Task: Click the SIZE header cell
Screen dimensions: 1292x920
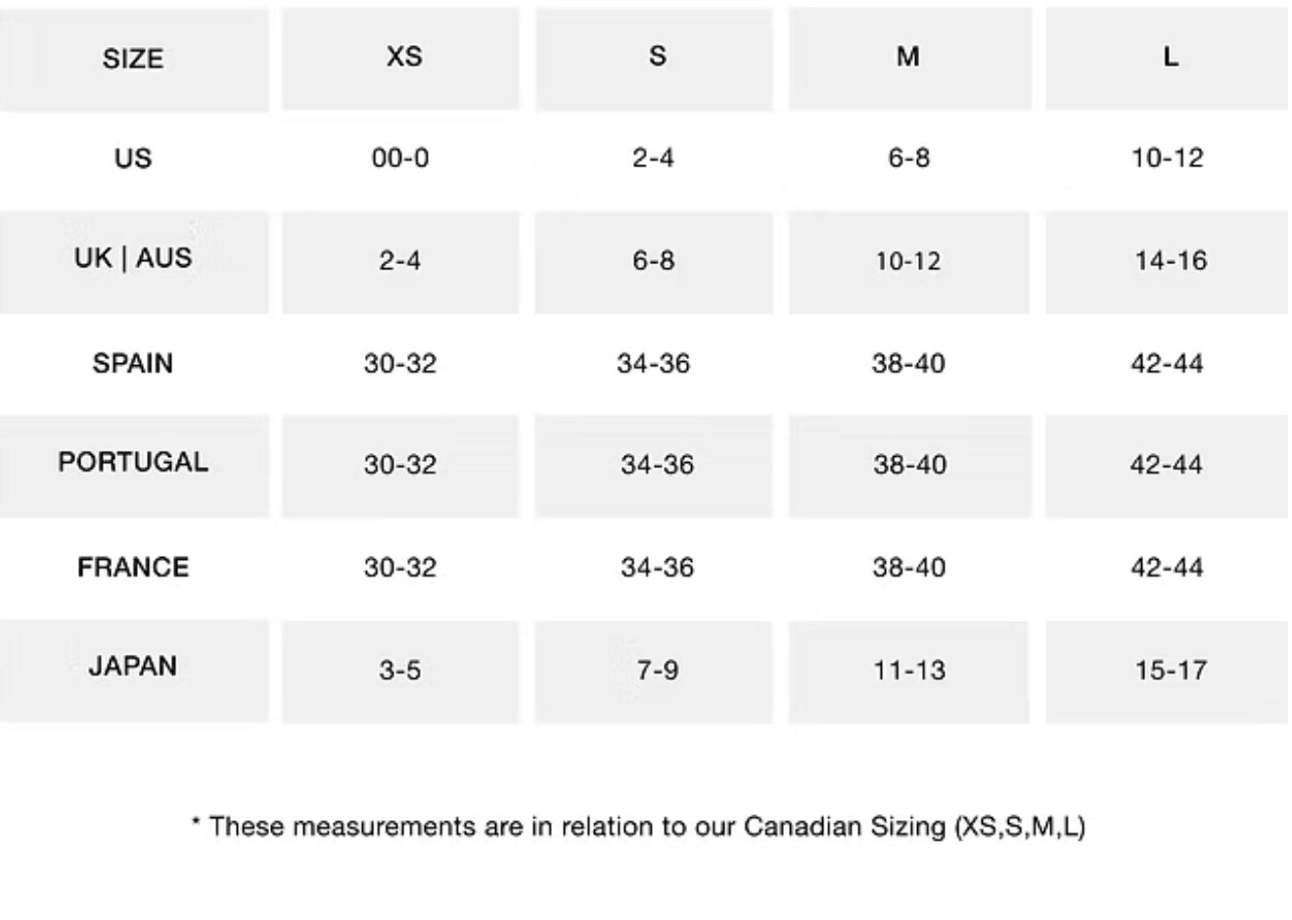Action: click(133, 59)
